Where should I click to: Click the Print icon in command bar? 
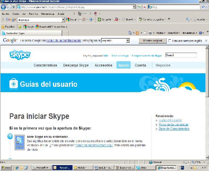(x=150, y=33)
